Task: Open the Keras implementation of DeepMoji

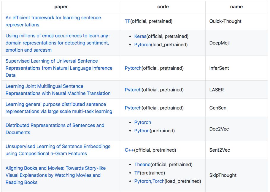Action: click(x=140, y=37)
